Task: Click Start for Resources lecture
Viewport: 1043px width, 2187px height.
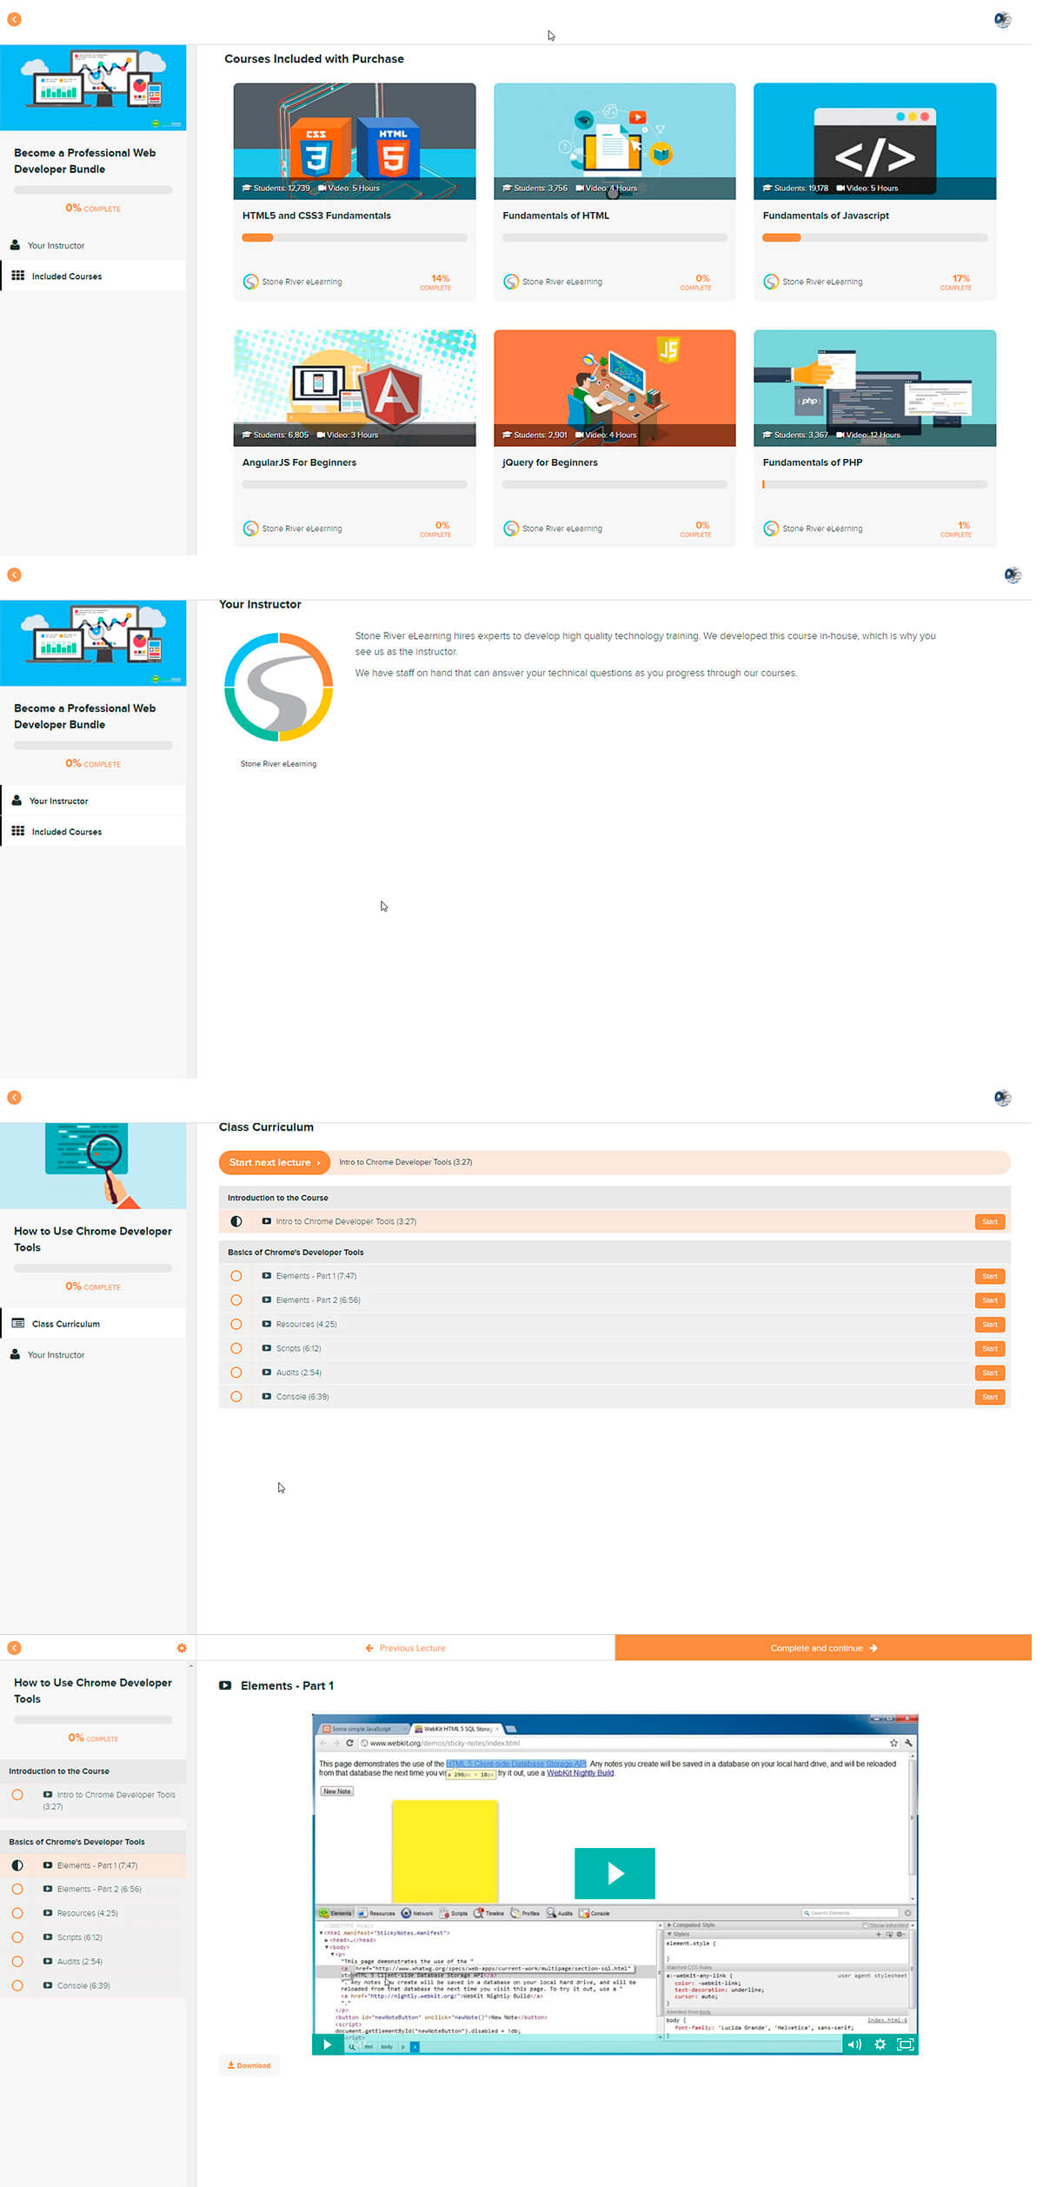Action: tap(990, 1324)
